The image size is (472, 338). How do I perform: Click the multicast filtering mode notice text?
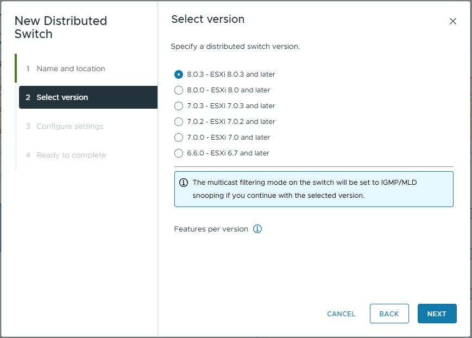tap(304, 189)
